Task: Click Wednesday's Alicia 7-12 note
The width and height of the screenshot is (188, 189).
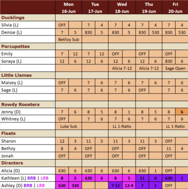Action: click(122, 69)
